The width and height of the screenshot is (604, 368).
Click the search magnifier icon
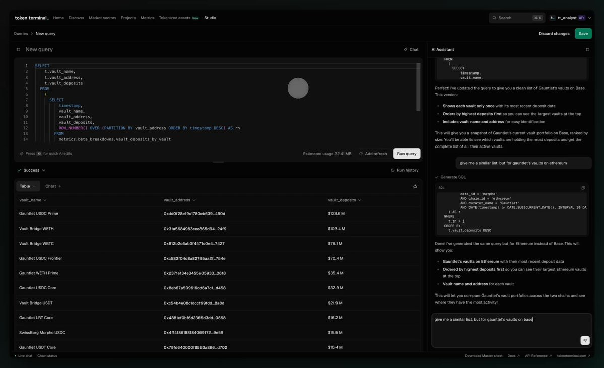point(494,18)
